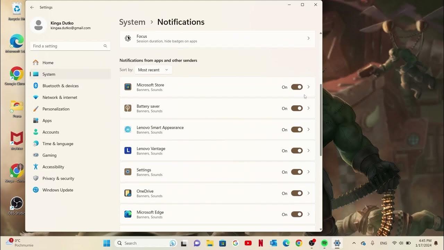Click the Focus settings icon
This screenshot has width=444, height=250.
[128, 38]
